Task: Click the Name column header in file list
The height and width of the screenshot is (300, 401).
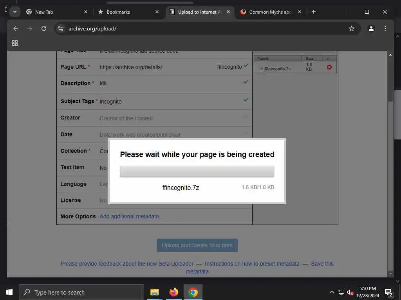Action: point(278,58)
